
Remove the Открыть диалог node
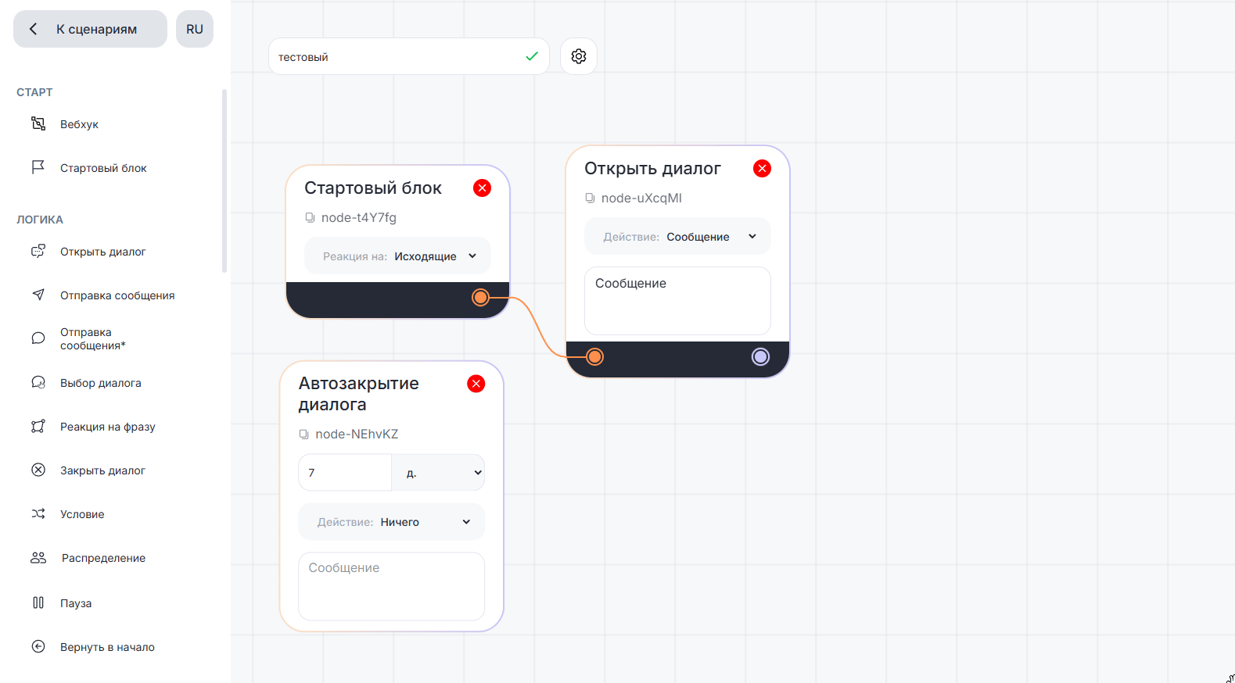[x=762, y=169]
